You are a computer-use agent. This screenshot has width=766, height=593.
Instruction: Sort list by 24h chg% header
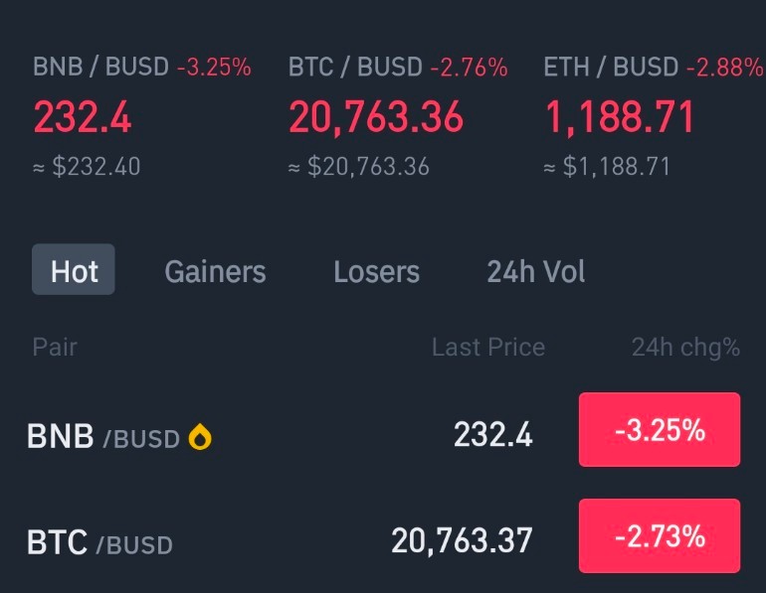pyautogui.click(x=685, y=348)
